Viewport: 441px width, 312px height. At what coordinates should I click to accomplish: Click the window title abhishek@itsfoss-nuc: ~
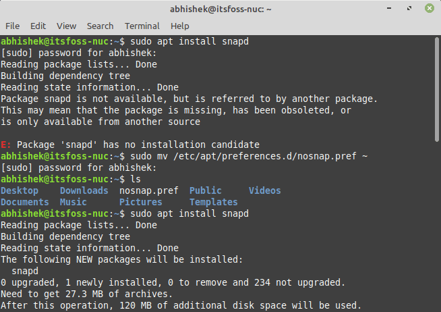pos(220,9)
